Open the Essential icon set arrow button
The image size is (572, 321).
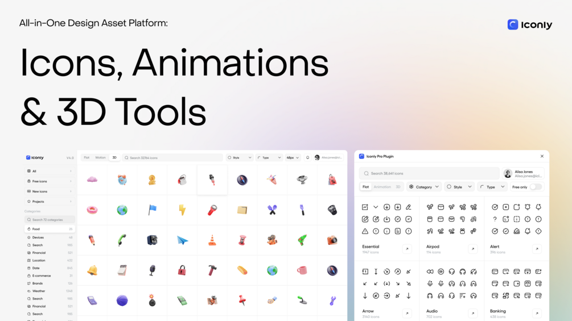407,249
